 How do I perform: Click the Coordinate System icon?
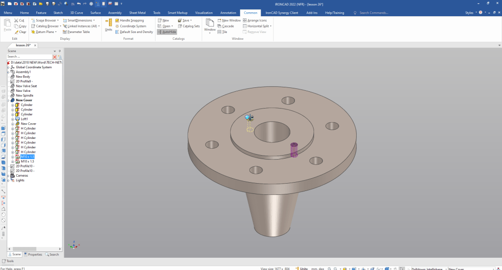[x=117, y=26]
